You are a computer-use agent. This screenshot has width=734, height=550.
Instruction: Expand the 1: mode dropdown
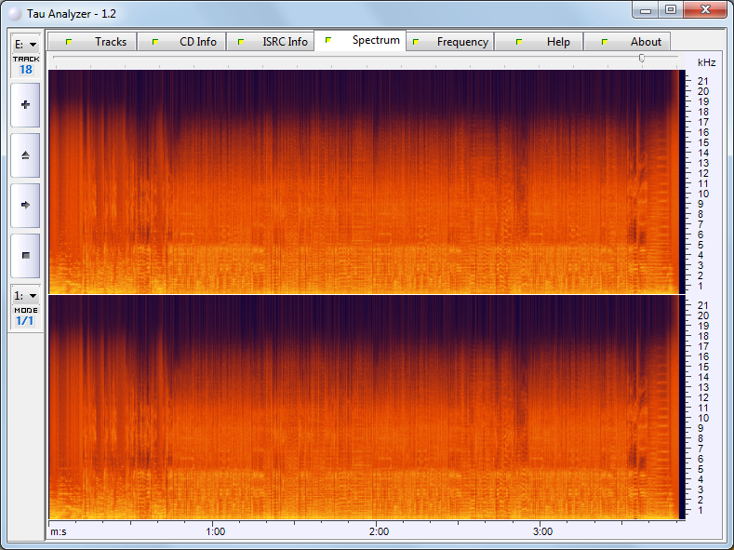click(25, 295)
